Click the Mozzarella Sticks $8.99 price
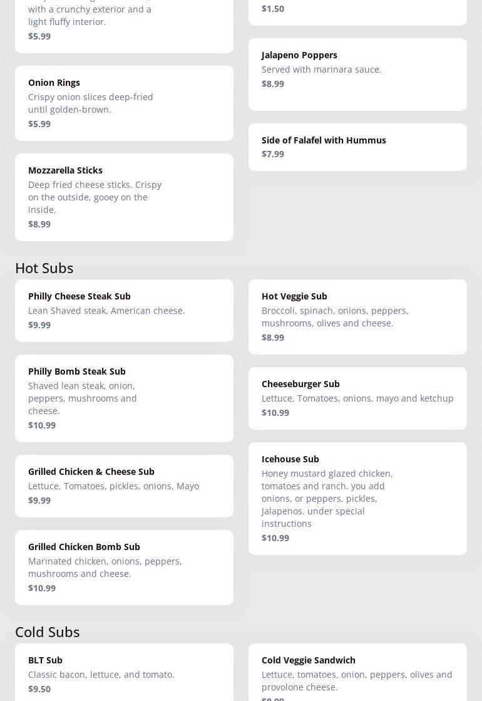 click(x=39, y=224)
